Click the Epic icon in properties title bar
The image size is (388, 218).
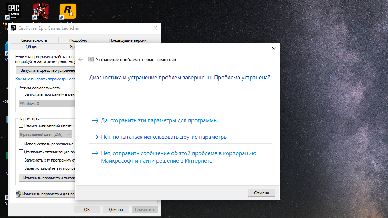(14, 28)
